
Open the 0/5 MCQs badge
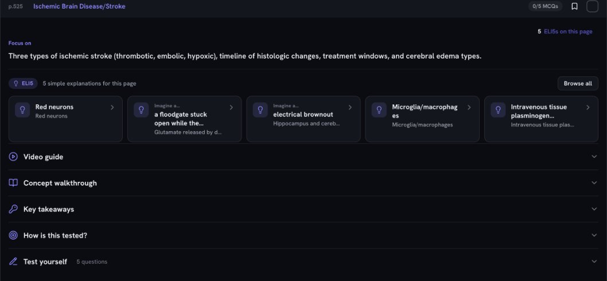pos(545,6)
